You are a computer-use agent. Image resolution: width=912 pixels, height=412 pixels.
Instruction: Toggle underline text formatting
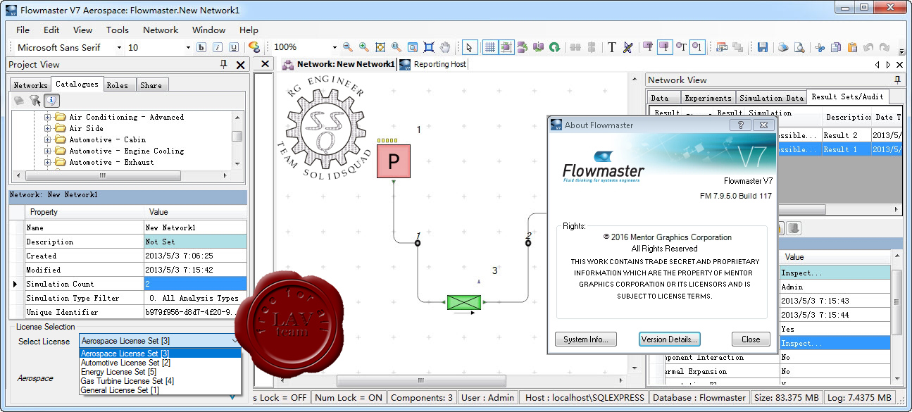(233, 47)
